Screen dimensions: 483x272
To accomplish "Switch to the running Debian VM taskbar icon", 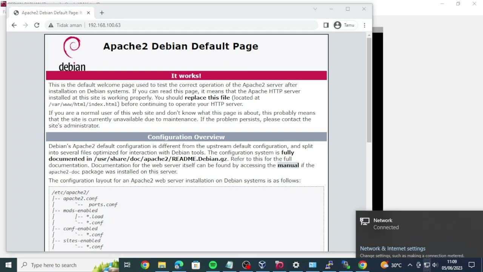I will click(279, 265).
